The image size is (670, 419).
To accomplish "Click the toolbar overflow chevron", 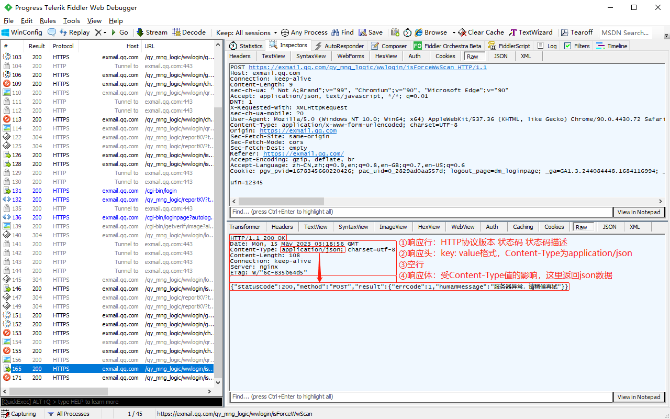I will (667, 35).
